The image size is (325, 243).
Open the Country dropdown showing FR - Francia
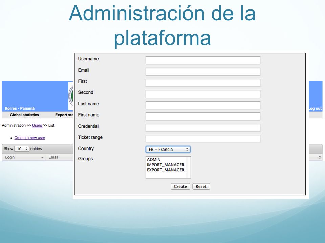pos(168,150)
